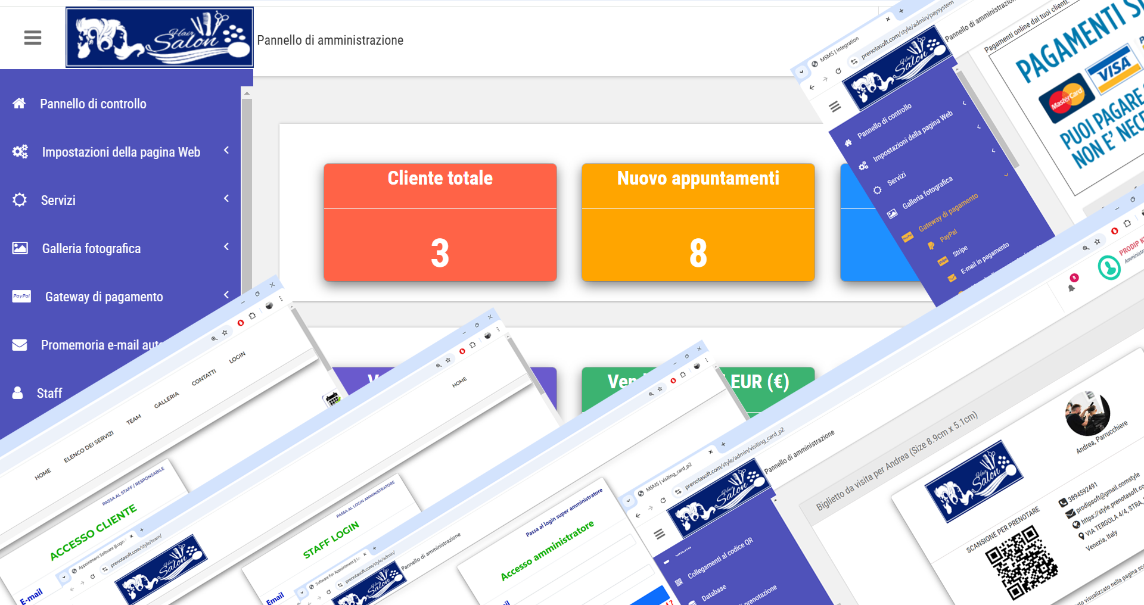1144x605 pixels.
Task: Click gears icon for Impostazioni della pagina Web, main sidebar
Action: 20,152
